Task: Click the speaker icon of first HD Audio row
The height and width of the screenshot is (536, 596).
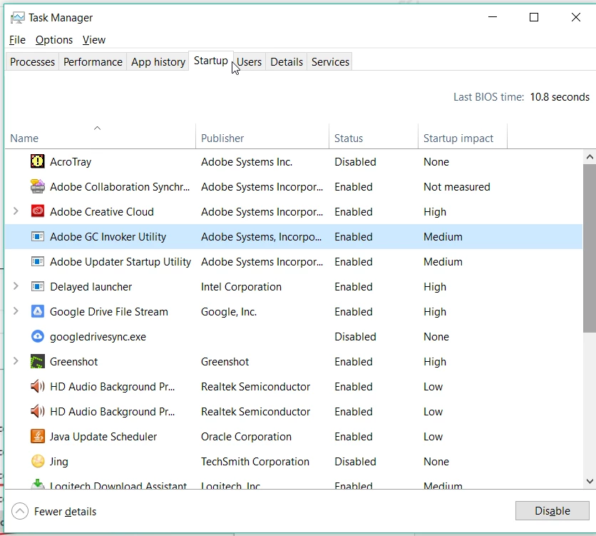Action: pyautogui.click(x=37, y=386)
